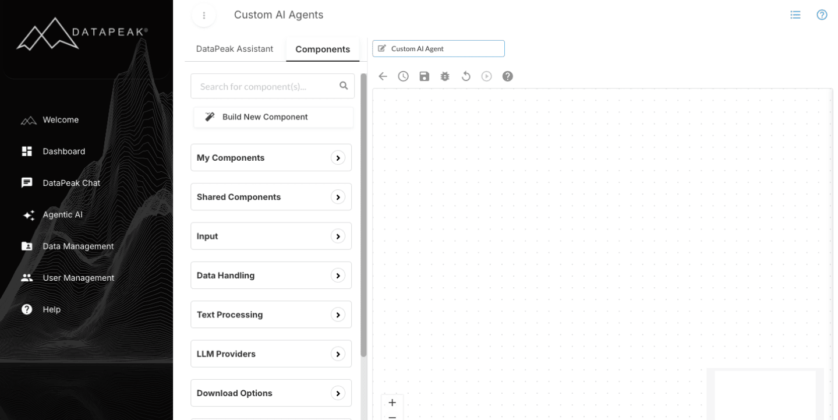Open the Components tab

(323, 49)
